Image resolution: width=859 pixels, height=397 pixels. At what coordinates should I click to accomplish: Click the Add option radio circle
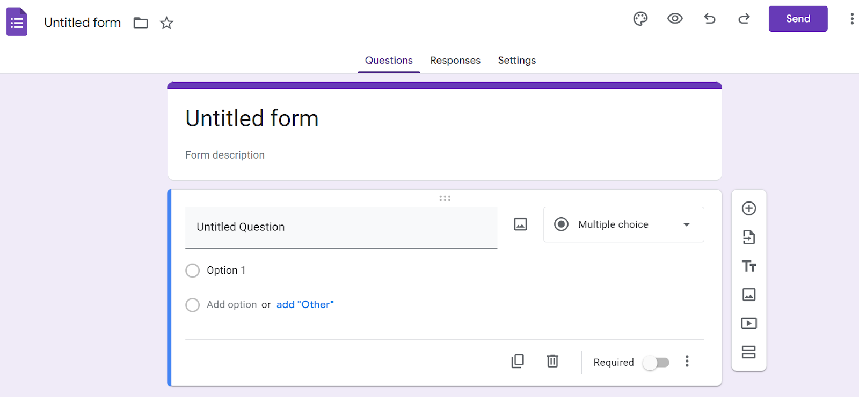pos(192,304)
